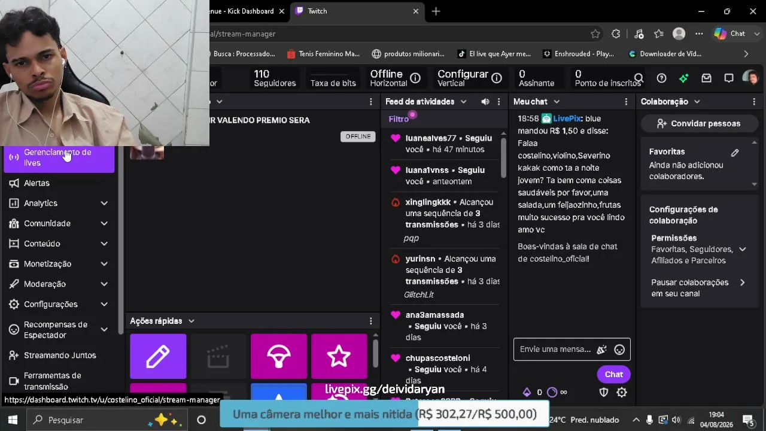The height and width of the screenshot is (431, 766).
Task: Open the Tenis Feminino bookmark
Action: tap(323, 54)
